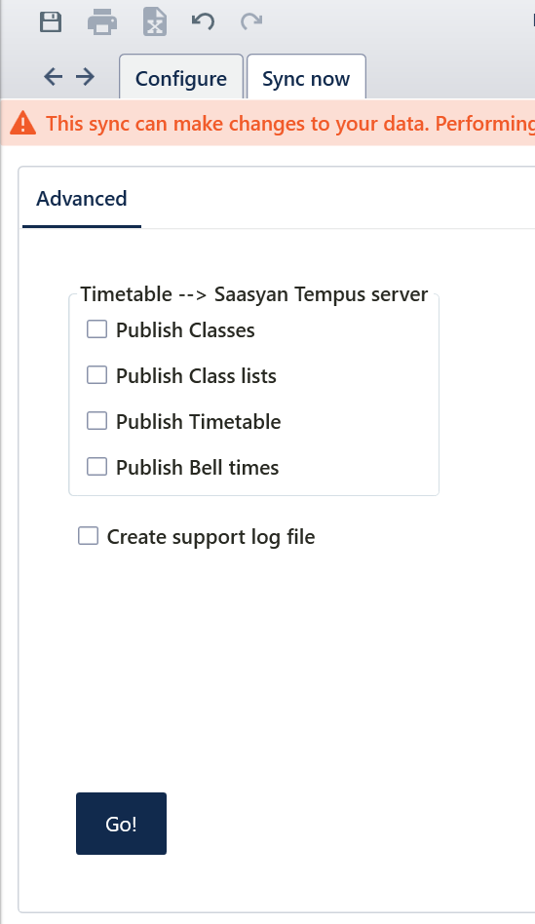The height and width of the screenshot is (924, 535).
Task: Toggle the Publish Bell times checkbox
Action: click(x=96, y=467)
